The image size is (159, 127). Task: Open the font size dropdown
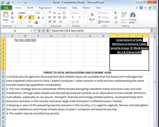[x=44, y=13]
